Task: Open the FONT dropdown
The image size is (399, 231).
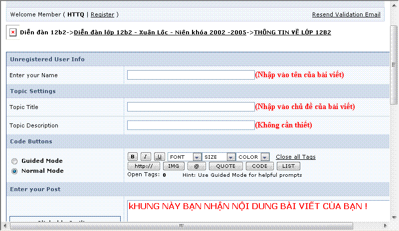Action: [185, 157]
